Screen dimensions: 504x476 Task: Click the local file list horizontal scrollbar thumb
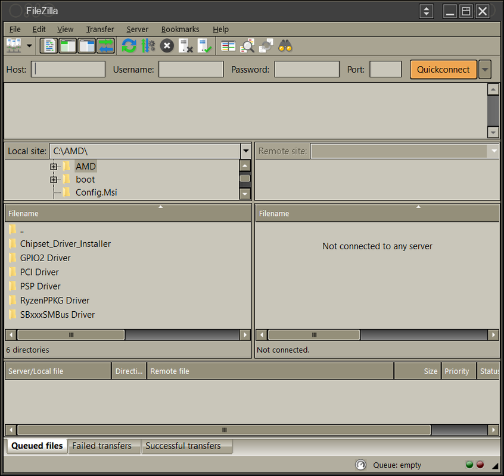click(71, 335)
